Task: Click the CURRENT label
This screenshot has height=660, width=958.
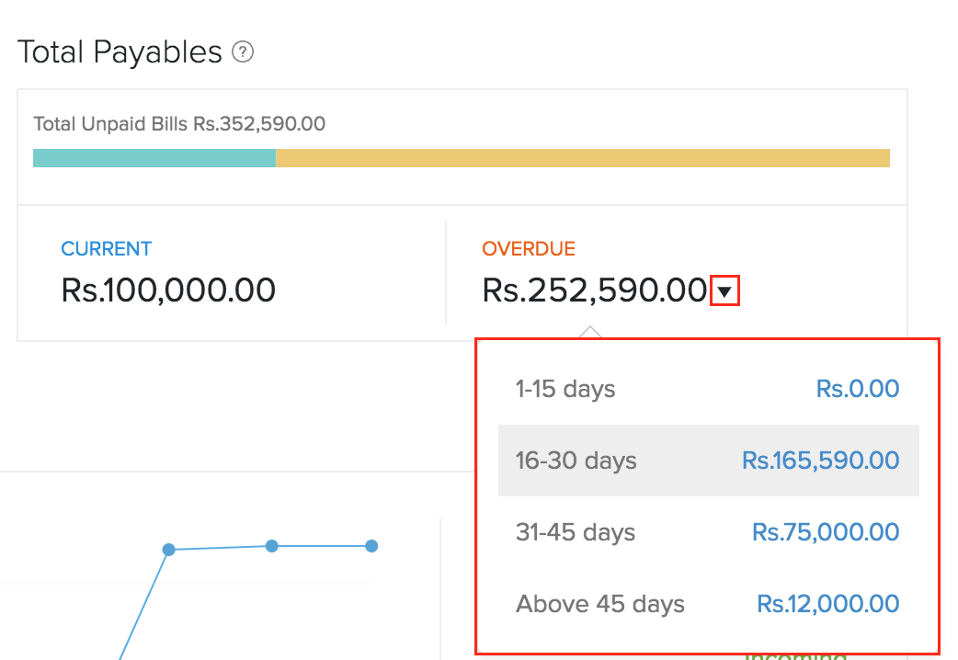Action: 106,249
